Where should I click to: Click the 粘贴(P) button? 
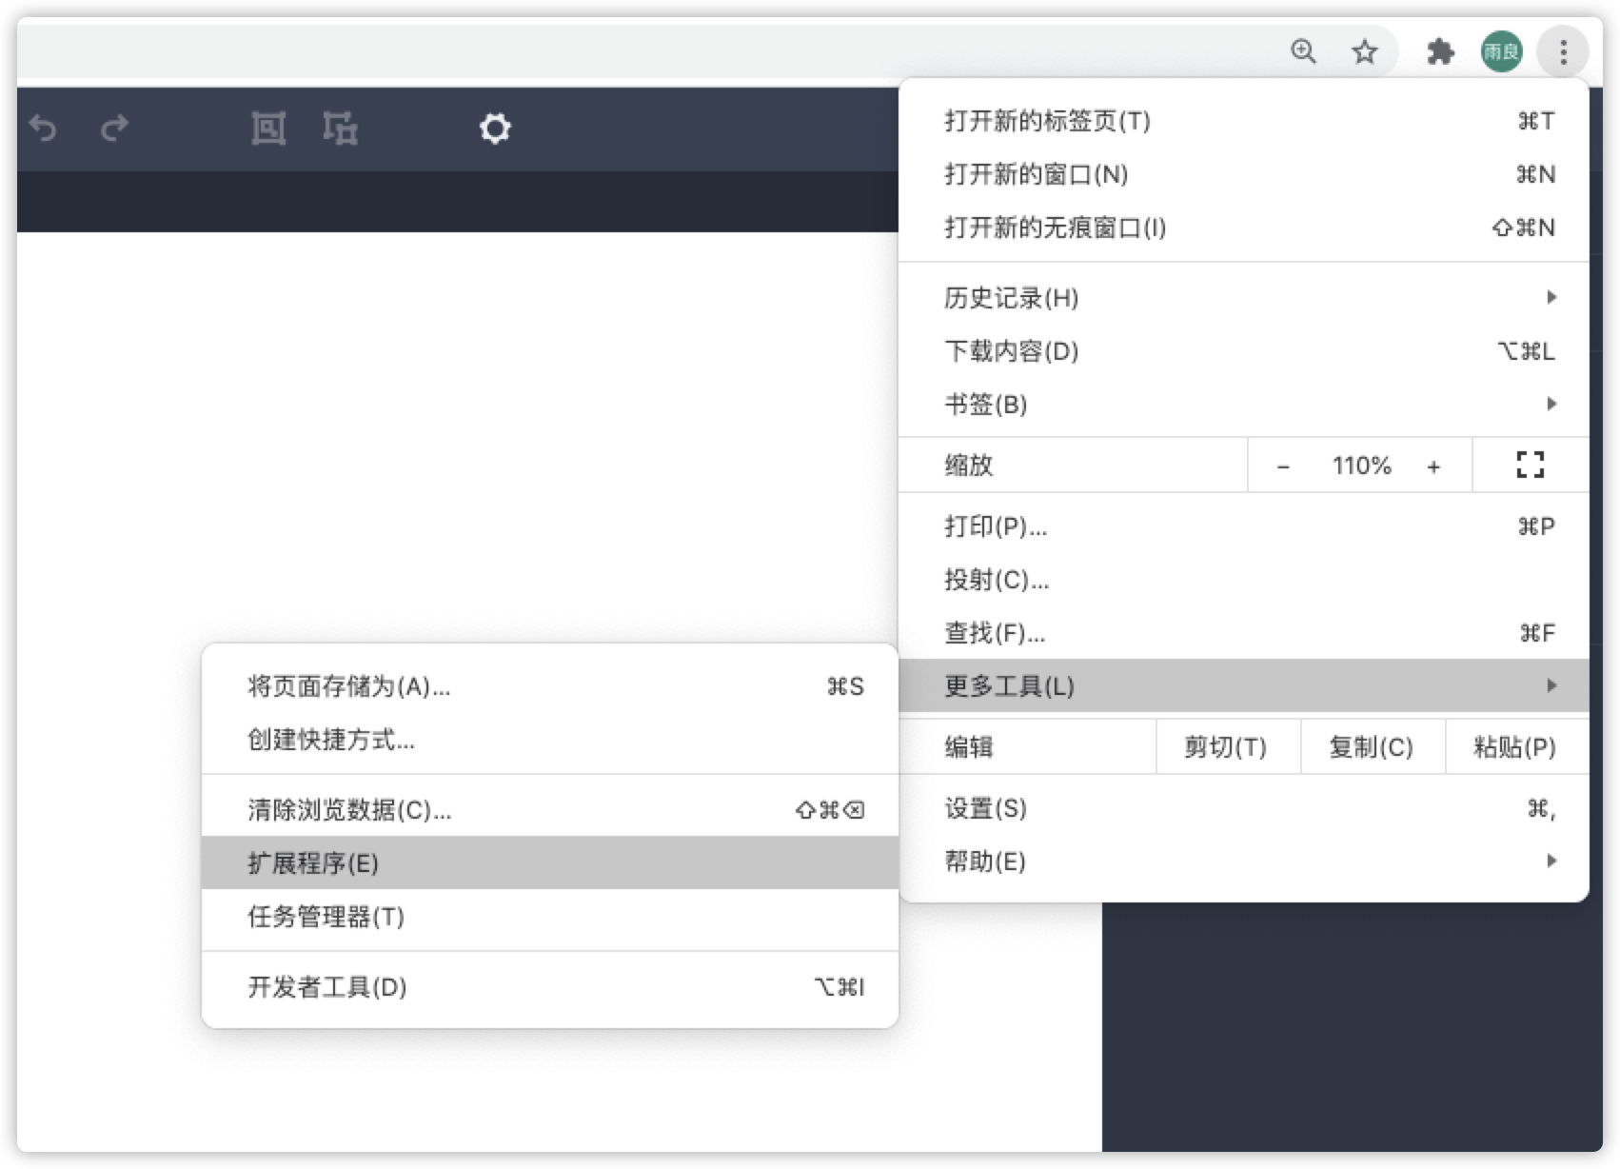[1516, 747]
